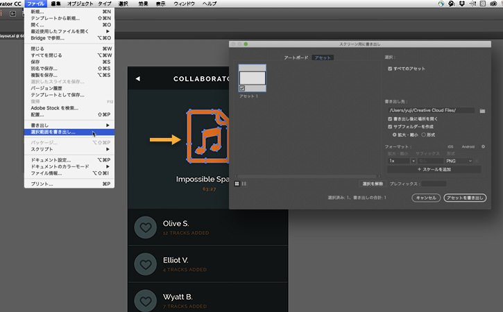
Task: Open the ファイル menu
Action: (x=35, y=4)
